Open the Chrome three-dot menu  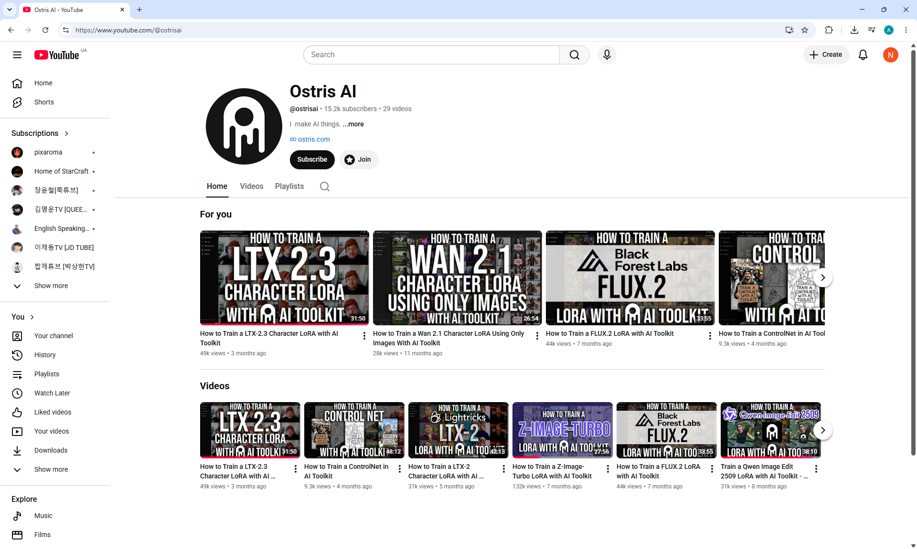click(906, 30)
